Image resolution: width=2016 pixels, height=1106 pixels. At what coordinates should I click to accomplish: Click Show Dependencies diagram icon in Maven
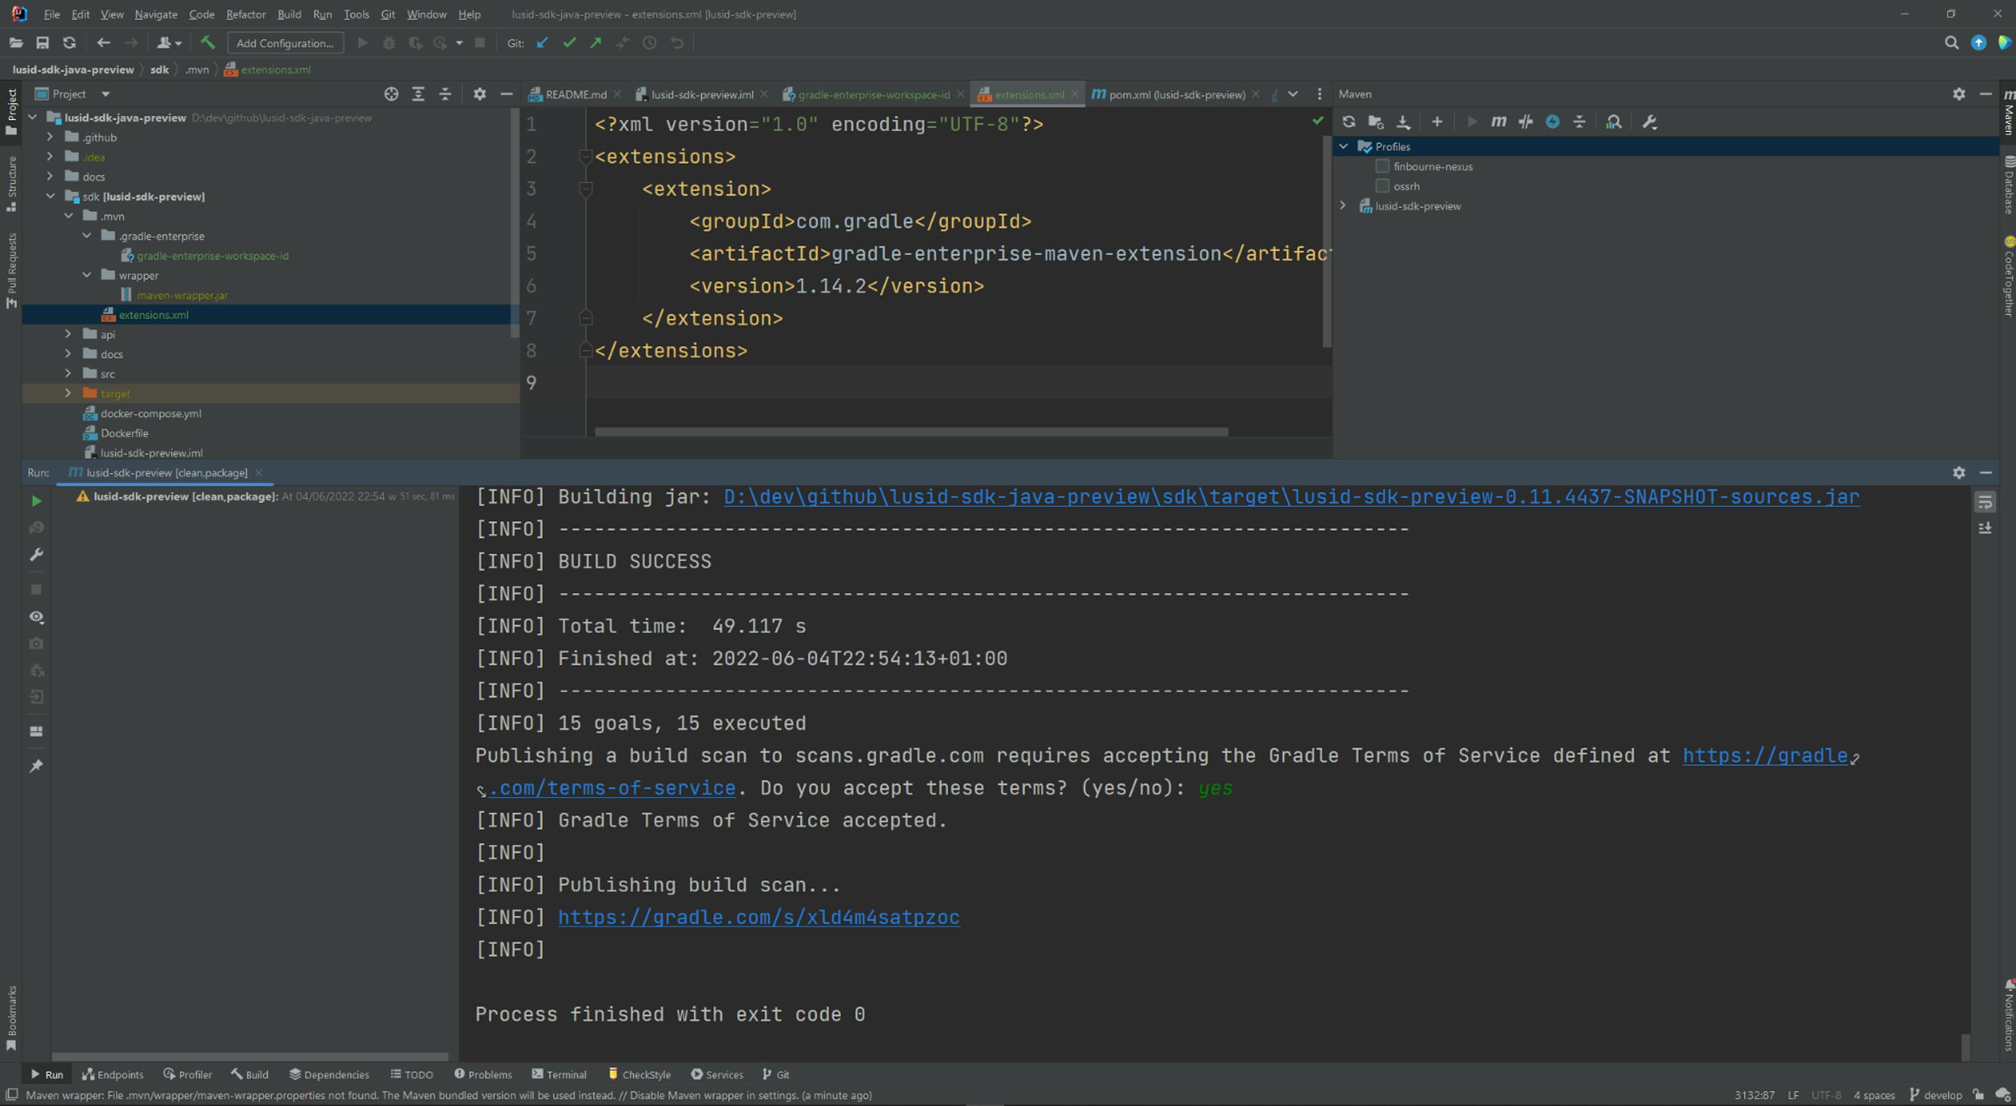pos(1613,122)
